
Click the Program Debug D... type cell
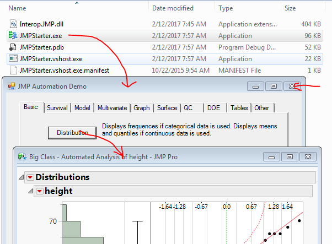point(247,47)
